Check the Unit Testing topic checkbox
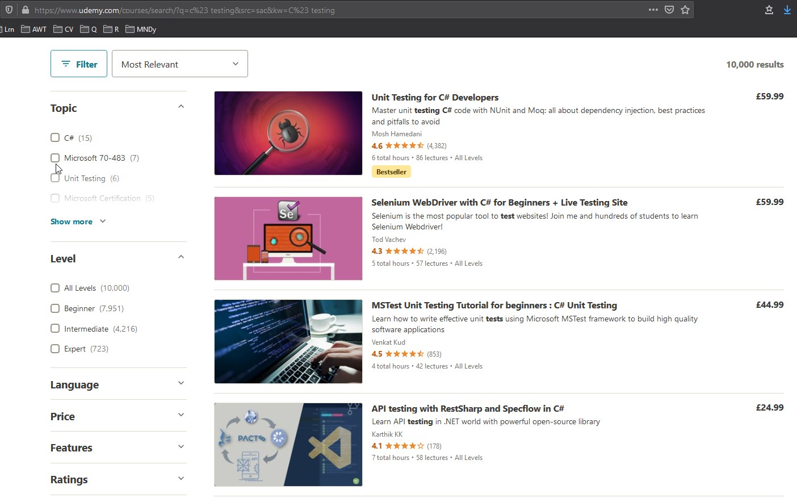The image size is (797, 502). (x=55, y=178)
